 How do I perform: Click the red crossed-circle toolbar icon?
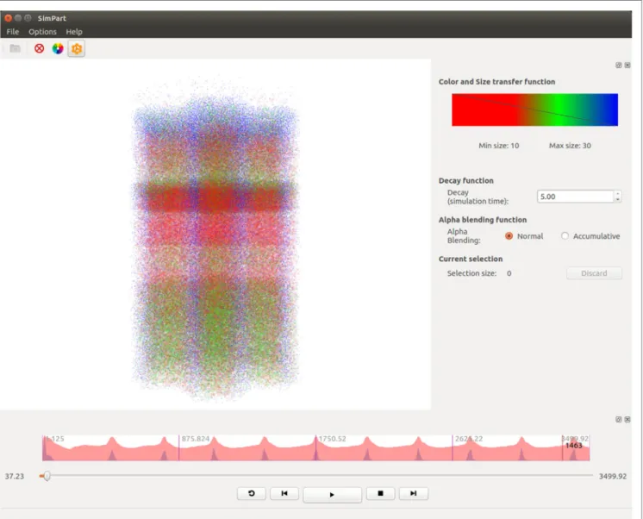40,48
